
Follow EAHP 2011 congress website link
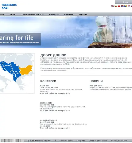point(55,93)
